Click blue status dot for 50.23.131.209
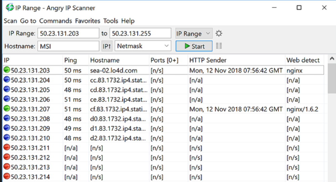 point(7,128)
